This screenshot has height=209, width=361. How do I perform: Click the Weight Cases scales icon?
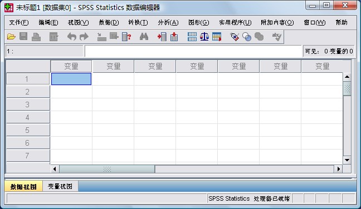[x=204, y=37]
